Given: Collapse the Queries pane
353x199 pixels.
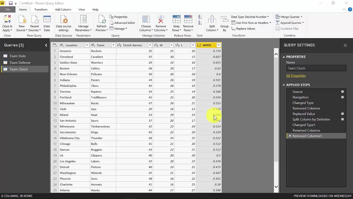Looking at the screenshot, I should coord(46,45).
